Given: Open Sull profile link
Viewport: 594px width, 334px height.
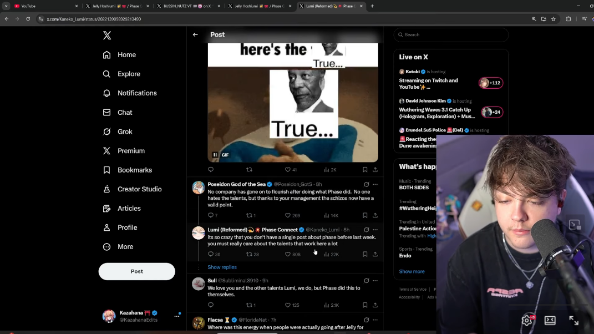Looking at the screenshot, I should click(212, 281).
